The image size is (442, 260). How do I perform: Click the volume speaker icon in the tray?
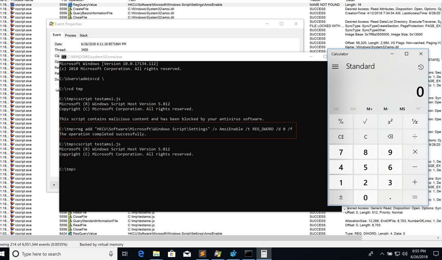point(405,254)
